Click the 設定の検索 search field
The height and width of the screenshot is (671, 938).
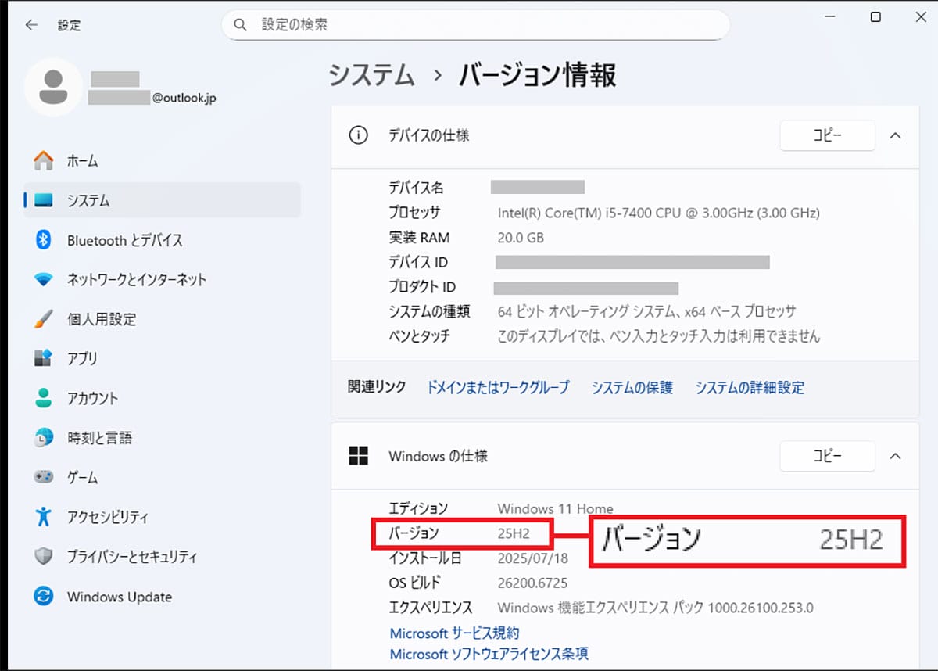(485, 25)
